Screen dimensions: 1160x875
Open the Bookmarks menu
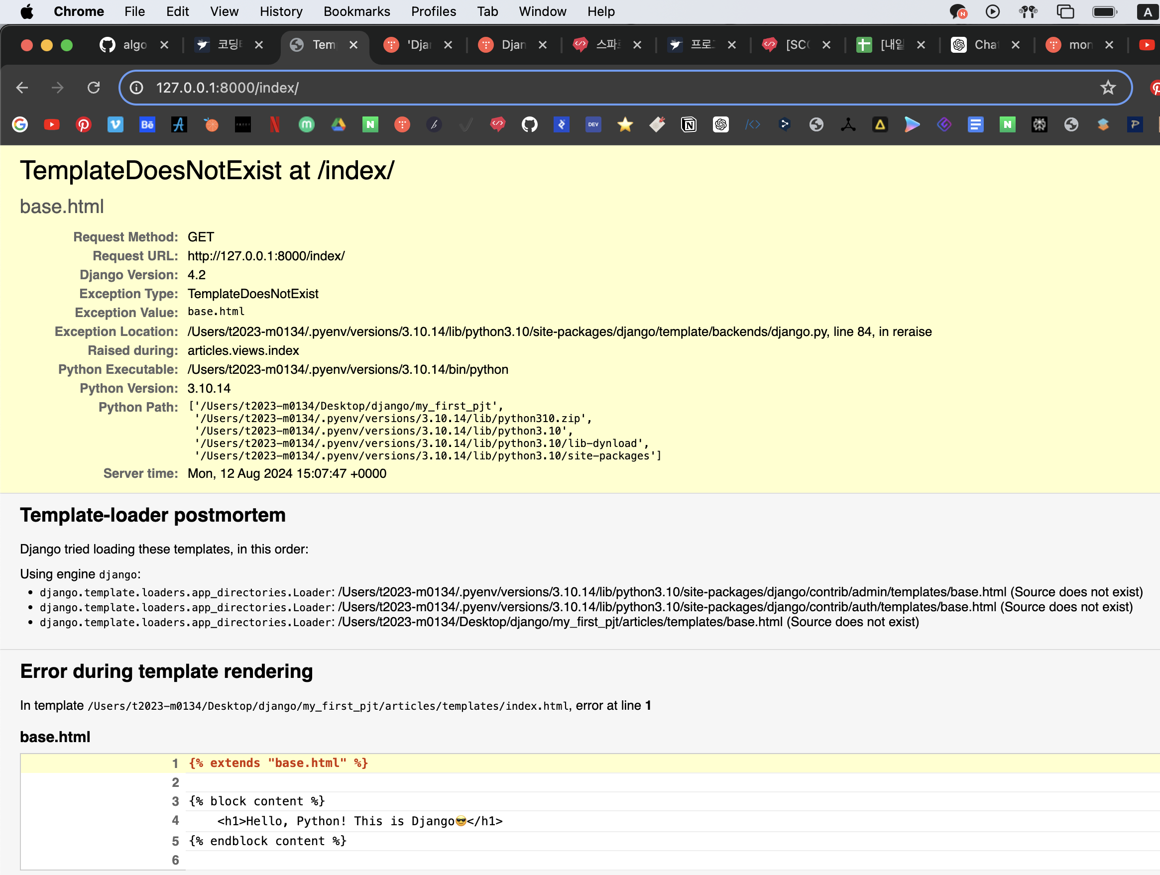coord(356,11)
